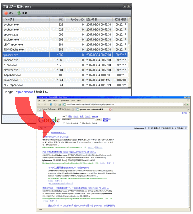Open the browser History menu
The image size is (193, 214).
[56, 100]
